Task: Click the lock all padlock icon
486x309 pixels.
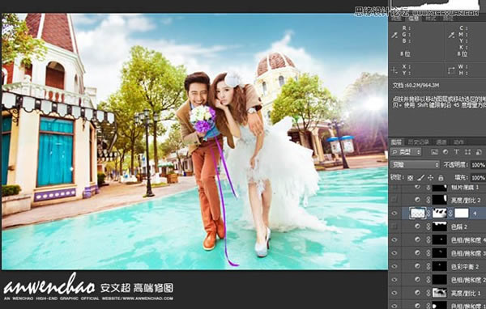Action: 441,178
